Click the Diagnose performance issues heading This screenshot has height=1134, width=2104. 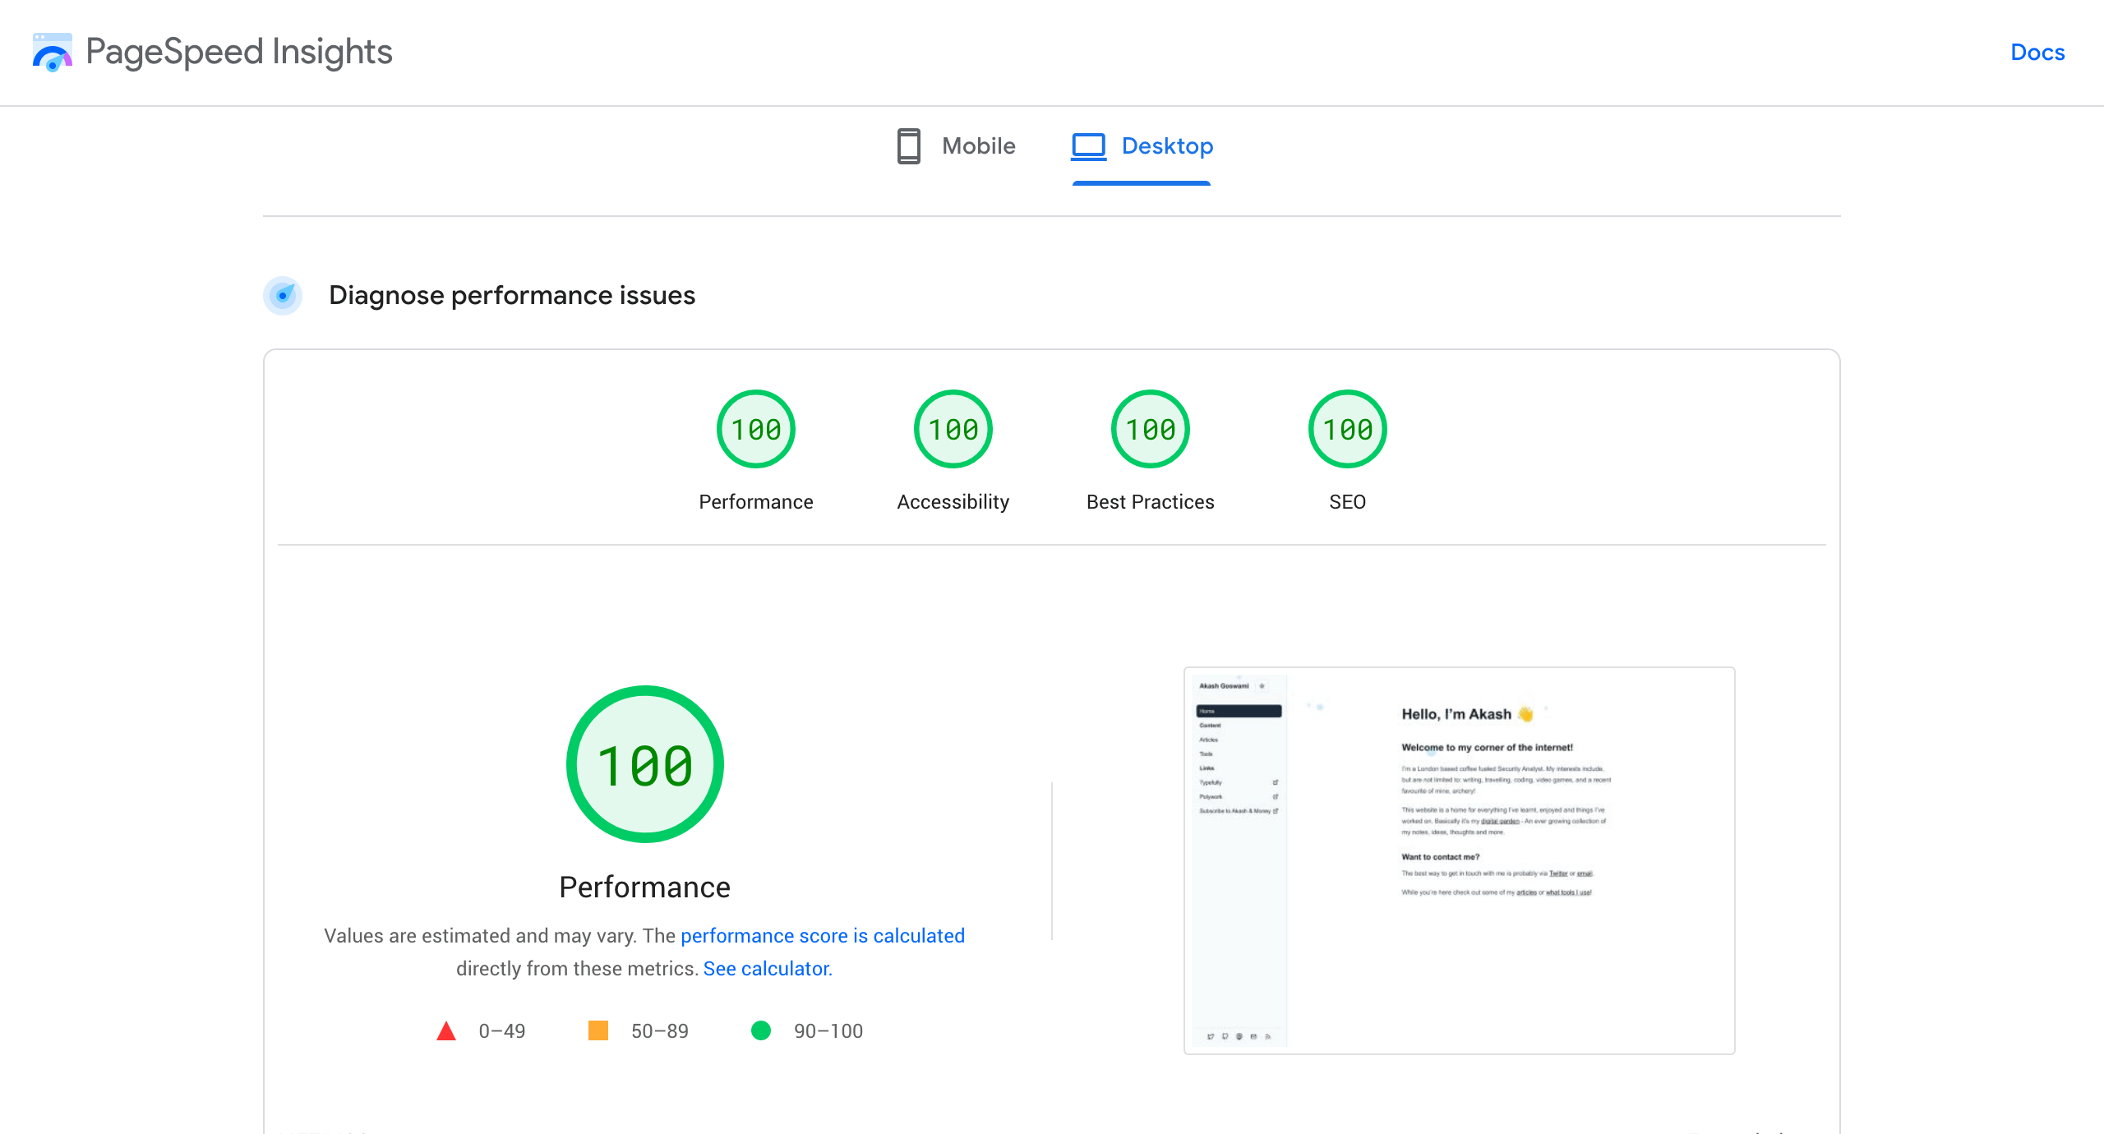coord(511,295)
